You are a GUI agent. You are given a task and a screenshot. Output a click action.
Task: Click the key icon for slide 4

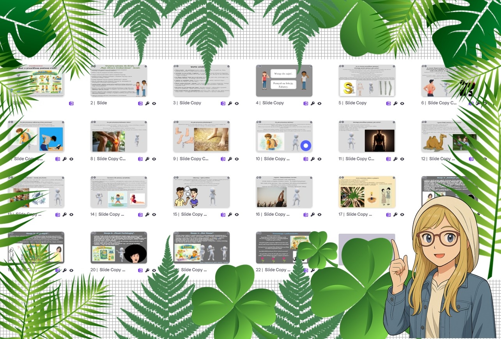[x=312, y=103]
